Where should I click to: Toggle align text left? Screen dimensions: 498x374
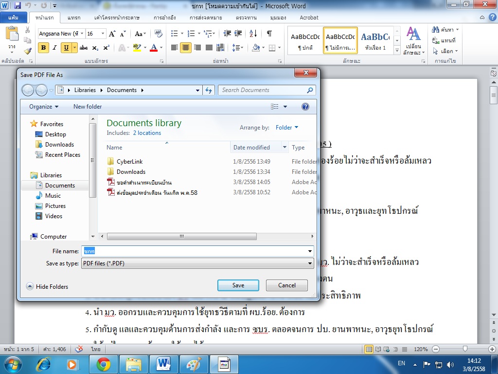click(175, 48)
